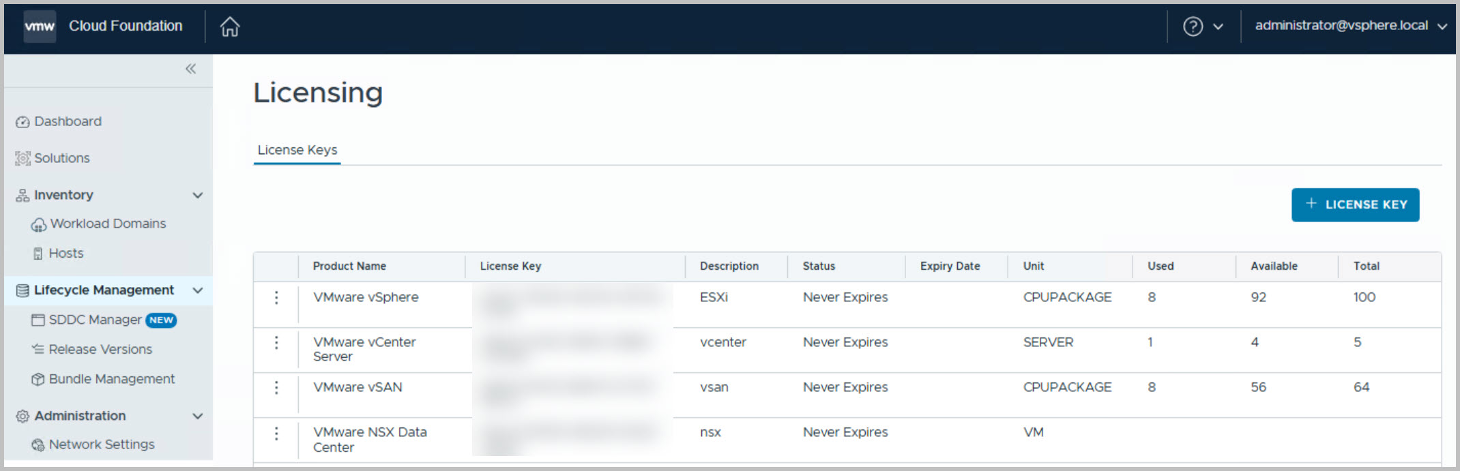The image size is (1460, 471).
Task: Click the total value 100
Action: click(1364, 298)
